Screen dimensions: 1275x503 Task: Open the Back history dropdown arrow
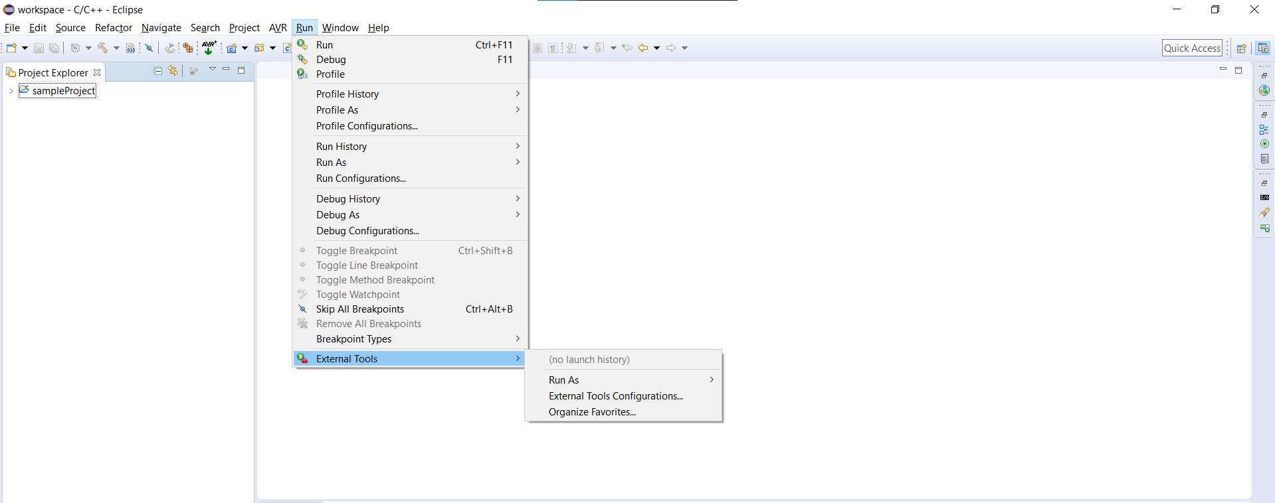(656, 48)
